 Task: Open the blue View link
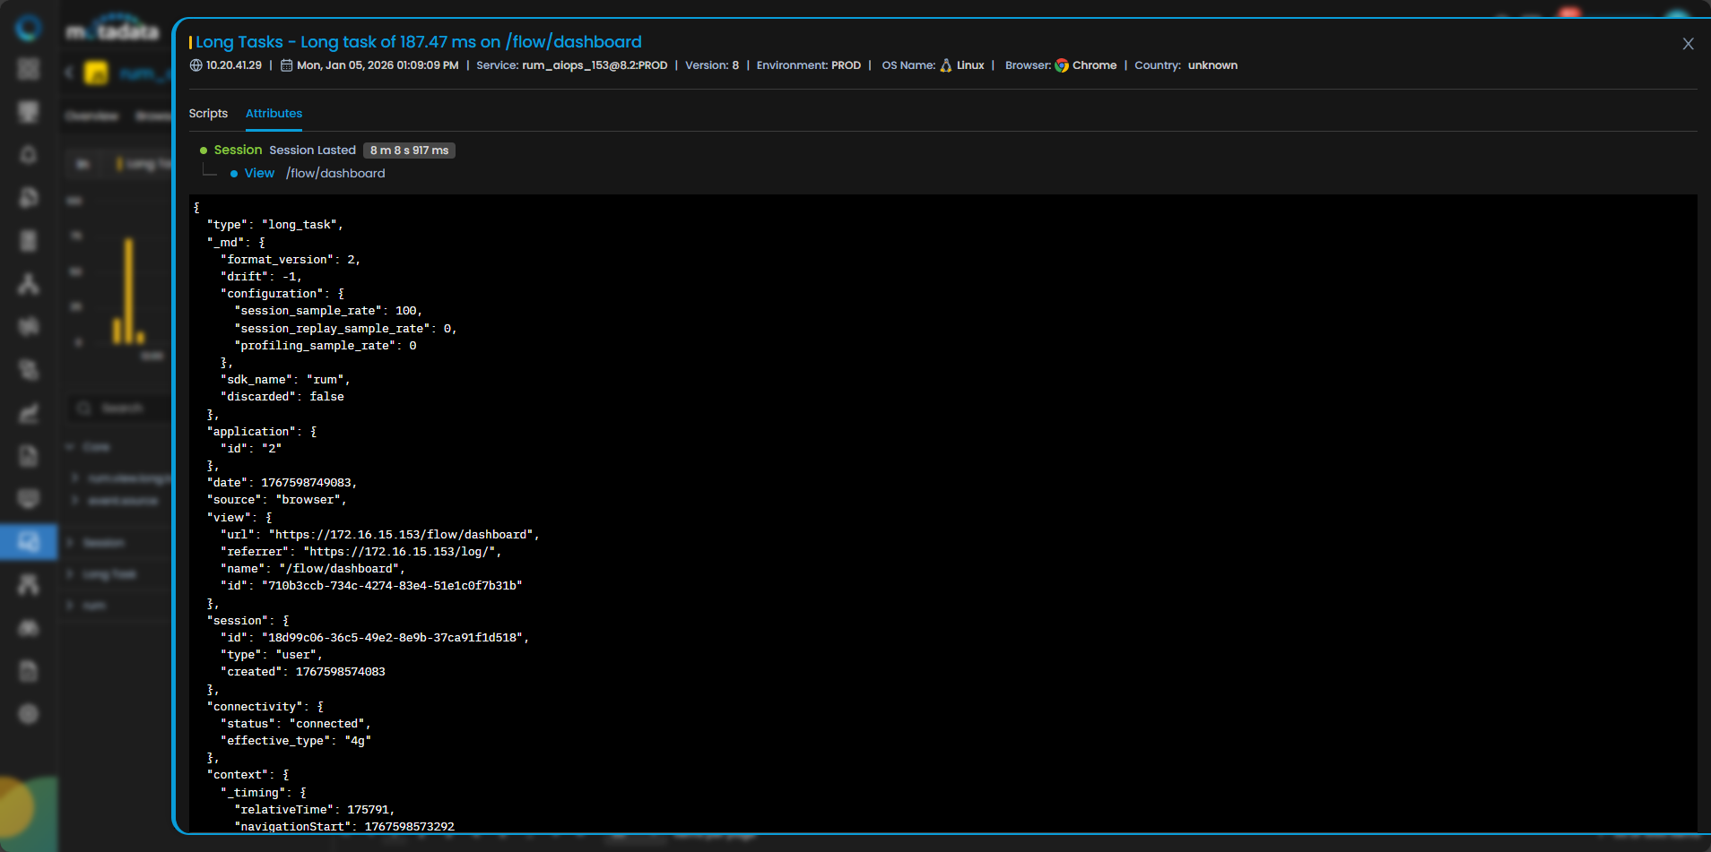(x=259, y=174)
